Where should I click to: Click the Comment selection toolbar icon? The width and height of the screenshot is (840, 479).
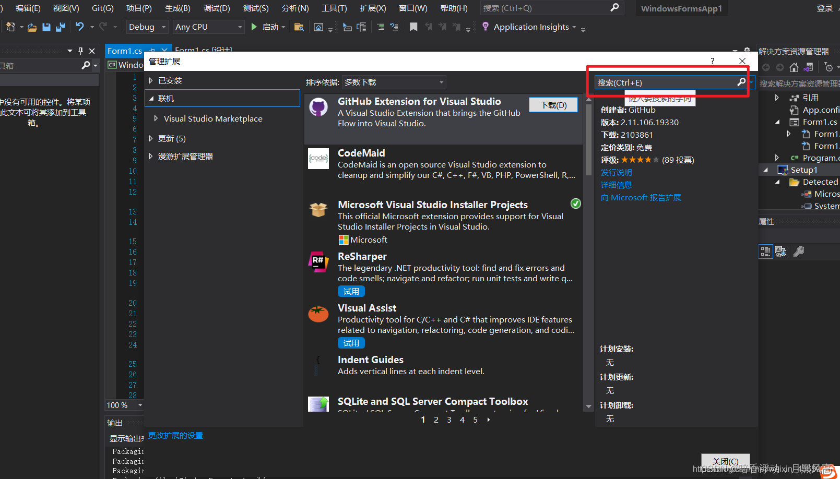tap(381, 27)
